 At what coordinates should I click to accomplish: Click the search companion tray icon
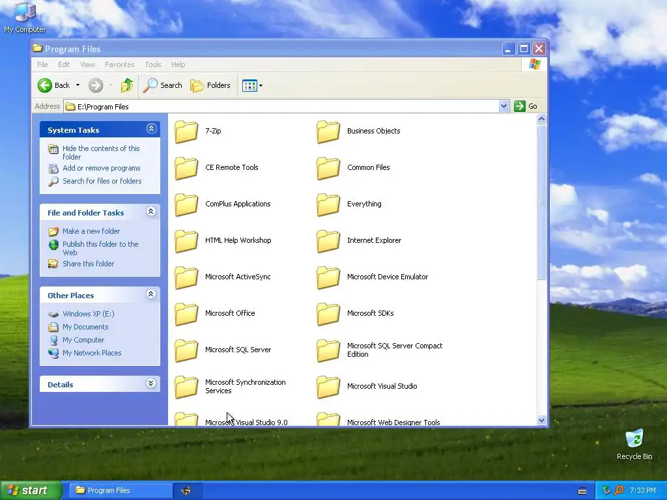click(619, 490)
